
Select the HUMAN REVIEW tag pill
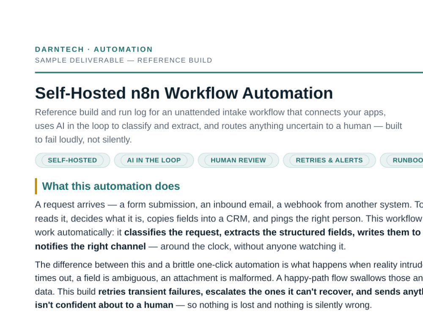pos(238,160)
